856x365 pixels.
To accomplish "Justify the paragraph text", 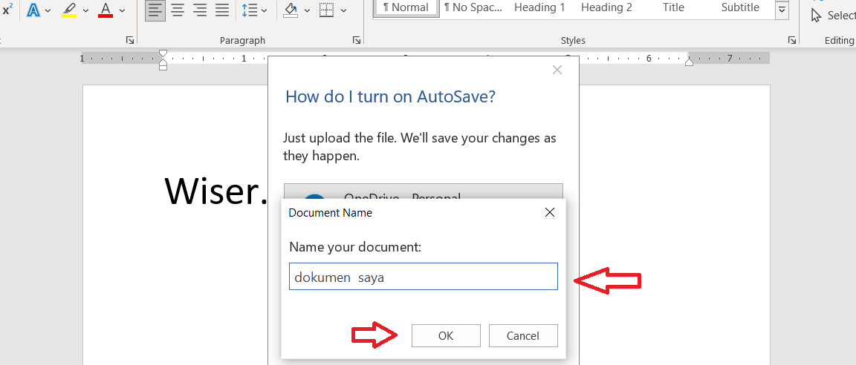I will (x=222, y=10).
